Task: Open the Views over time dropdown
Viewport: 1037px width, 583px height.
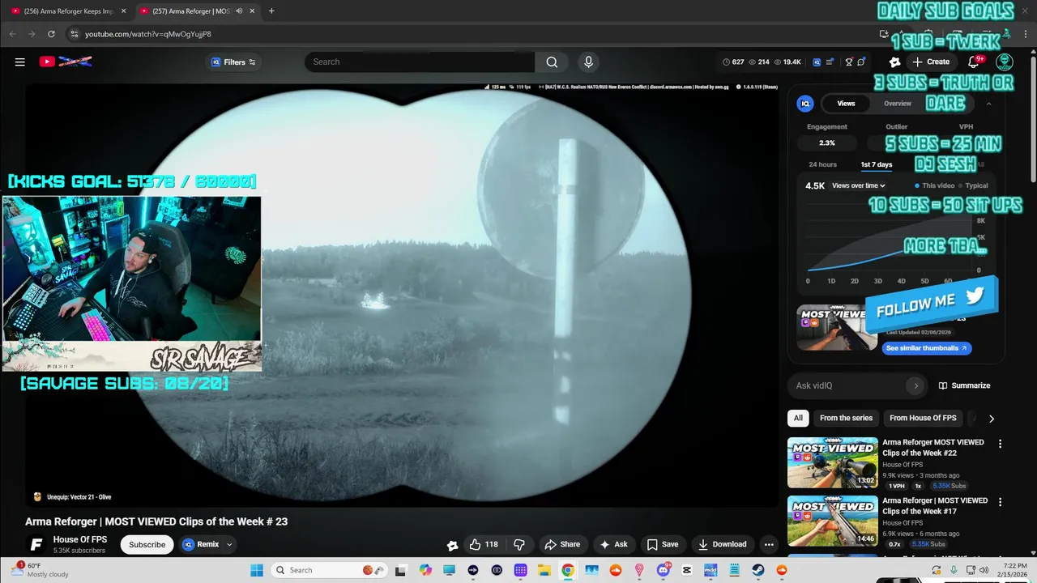Action: point(859,185)
